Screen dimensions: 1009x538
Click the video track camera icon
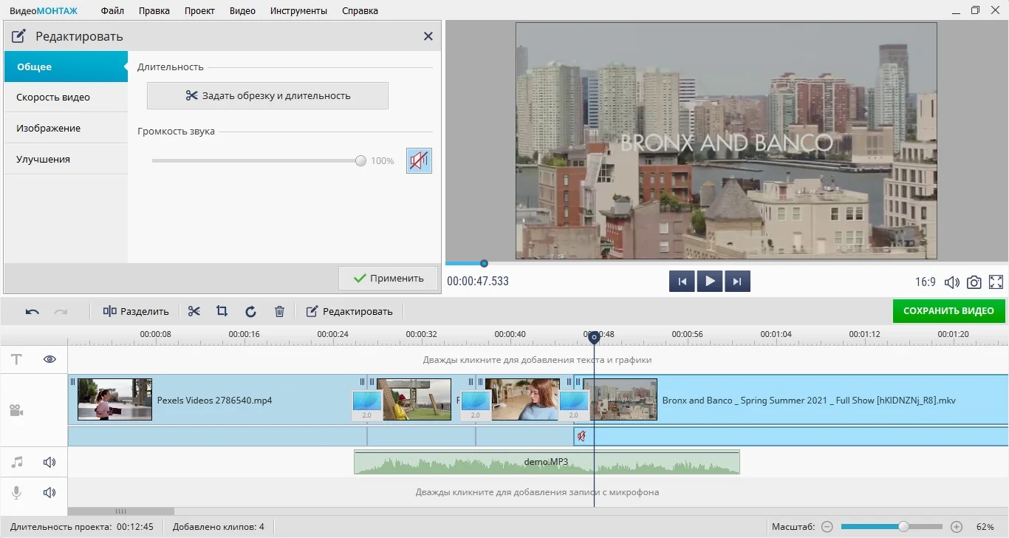[16, 411]
